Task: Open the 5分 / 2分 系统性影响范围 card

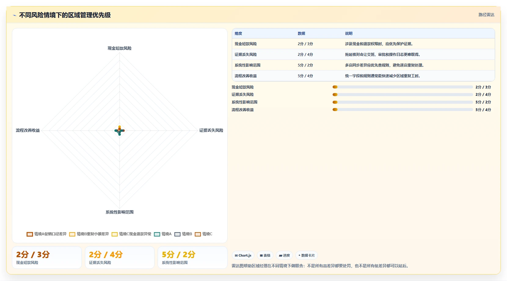Action: (192, 258)
